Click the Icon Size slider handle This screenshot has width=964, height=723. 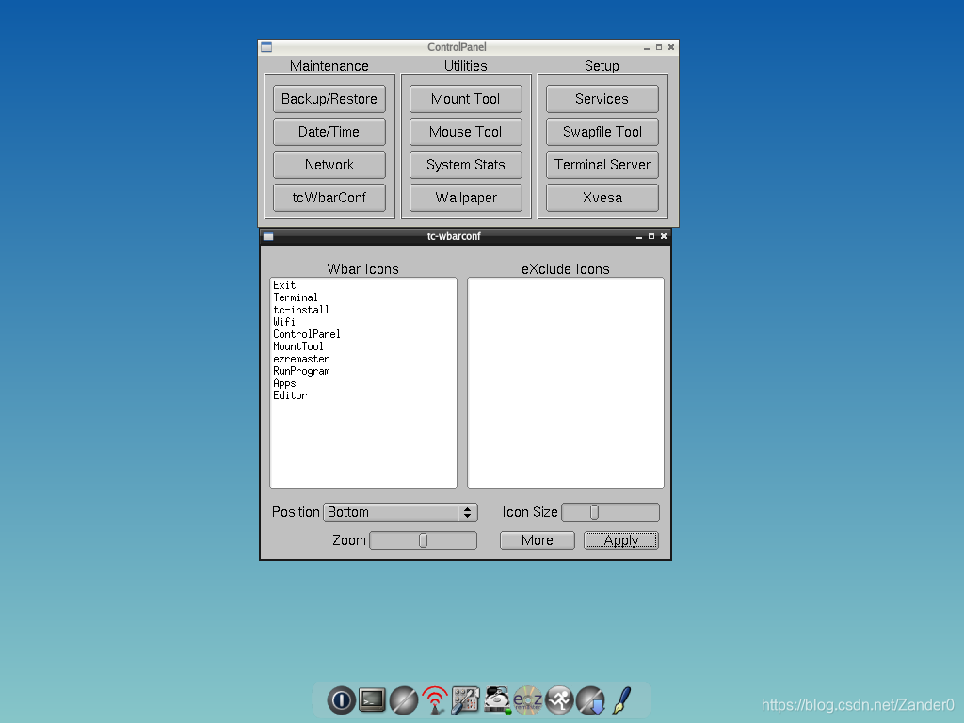pyautogui.click(x=595, y=512)
